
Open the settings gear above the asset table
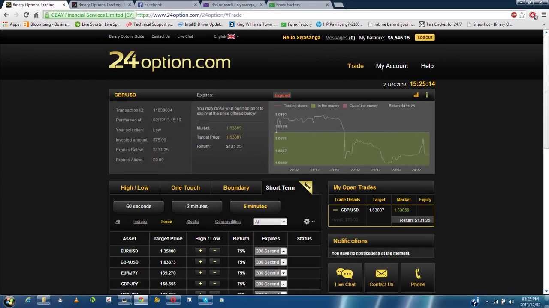306,222
